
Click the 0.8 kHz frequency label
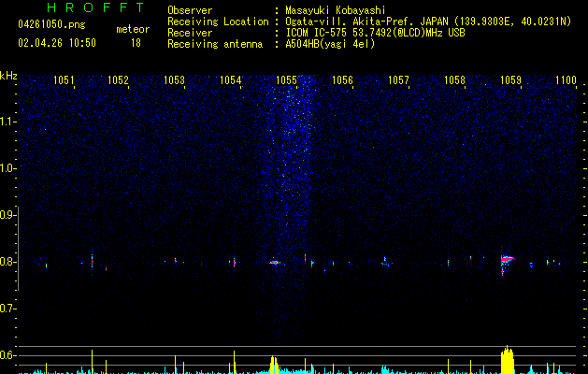(7, 262)
